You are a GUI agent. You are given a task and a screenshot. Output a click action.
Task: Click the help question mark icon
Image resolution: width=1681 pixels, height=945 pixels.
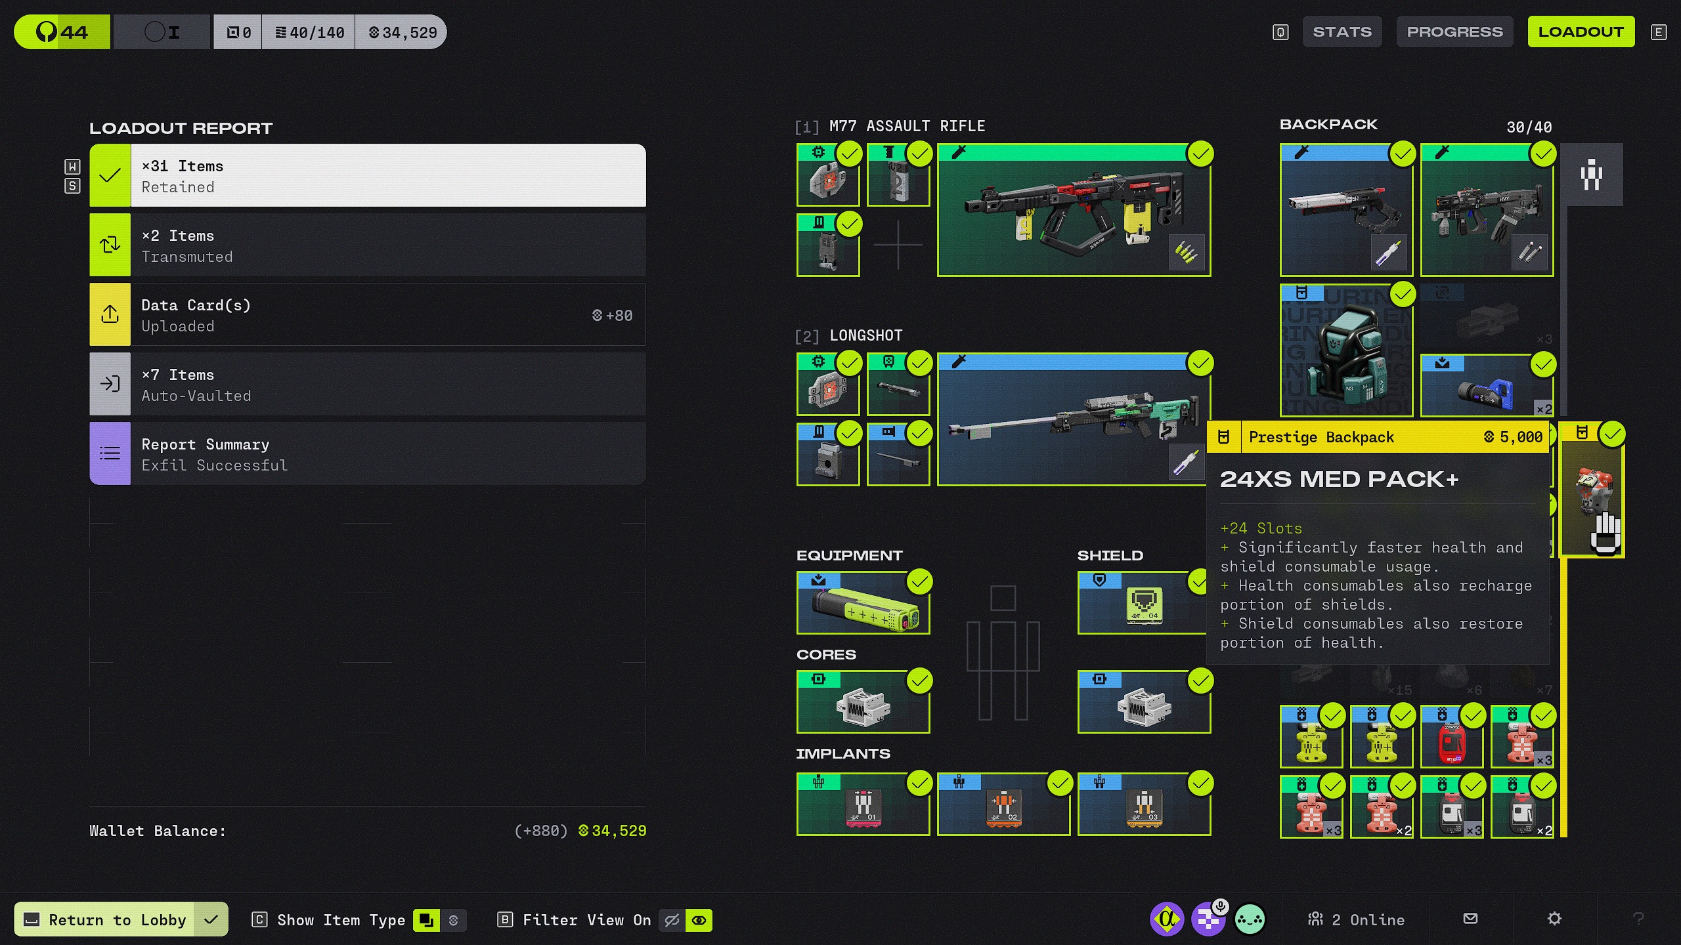click(1638, 919)
